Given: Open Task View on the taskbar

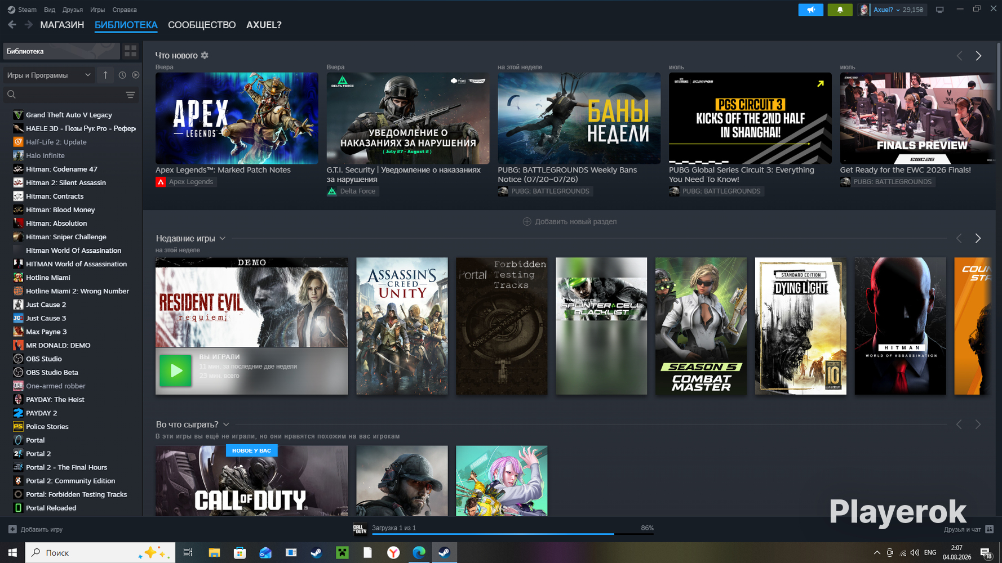Looking at the screenshot, I should point(188,552).
